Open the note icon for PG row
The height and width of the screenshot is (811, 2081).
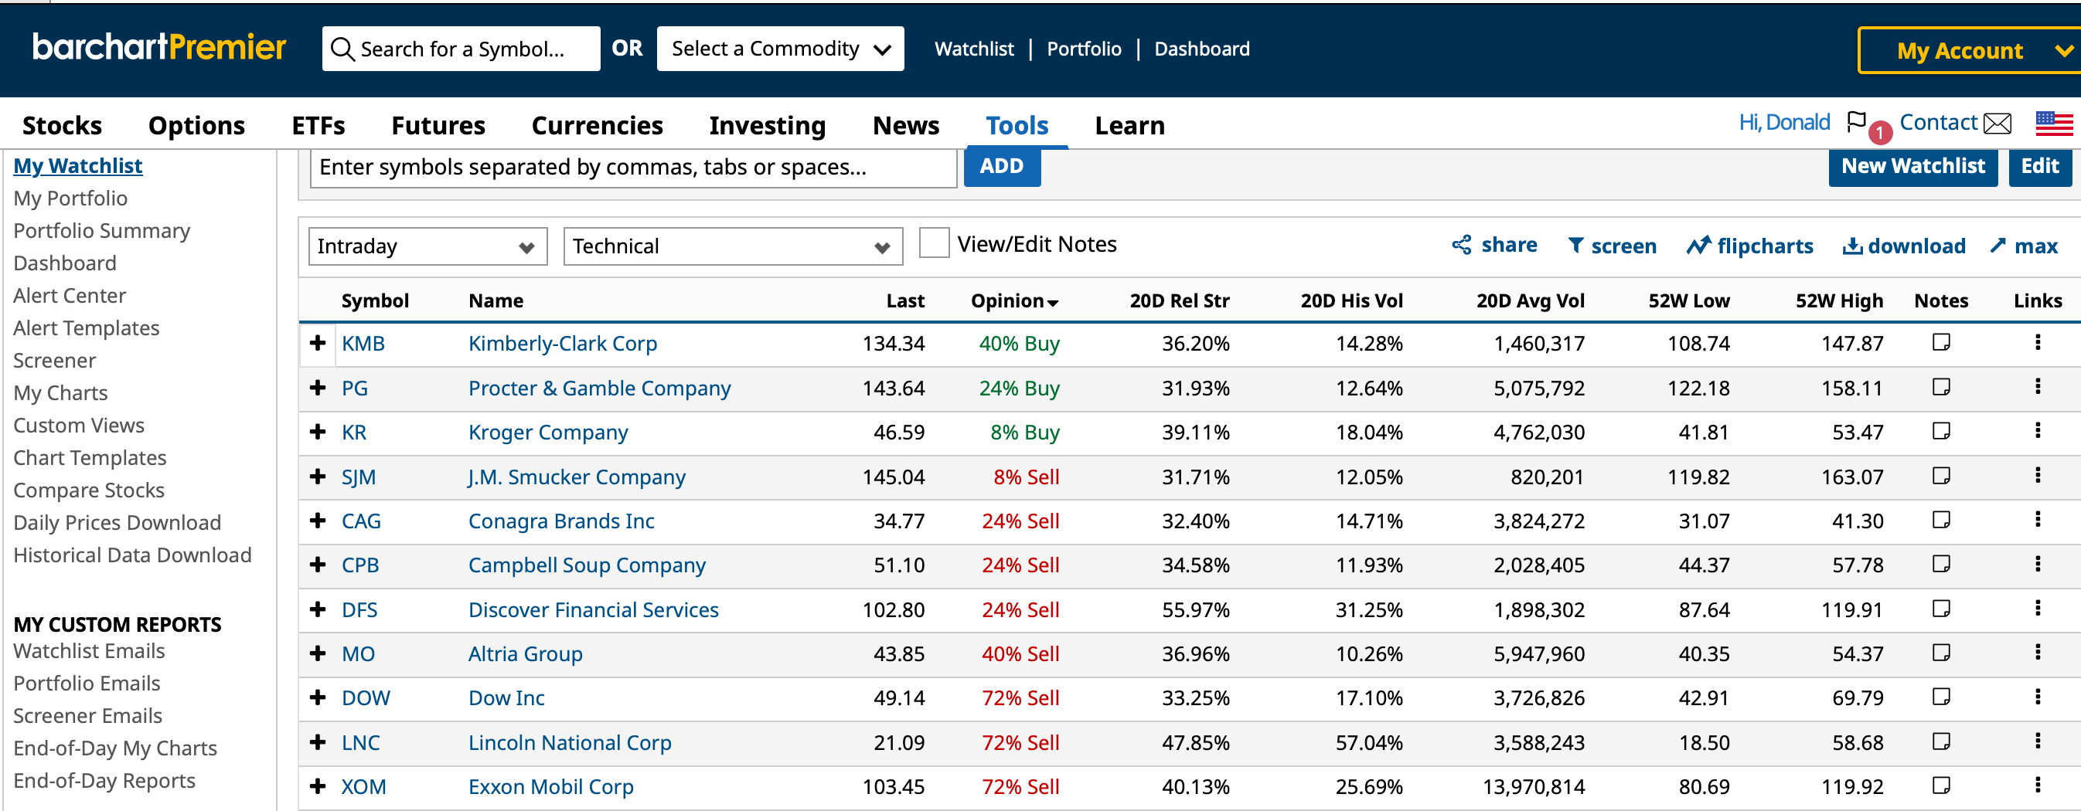pos(1941,387)
